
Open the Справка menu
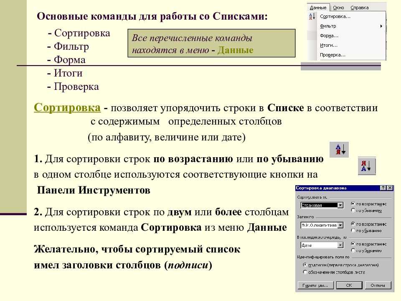click(x=359, y=8)
